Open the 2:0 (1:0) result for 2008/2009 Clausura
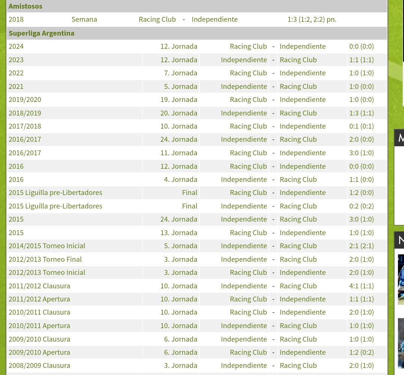Image resolution: width=404 pixels, height=375 pixels. 362,366
